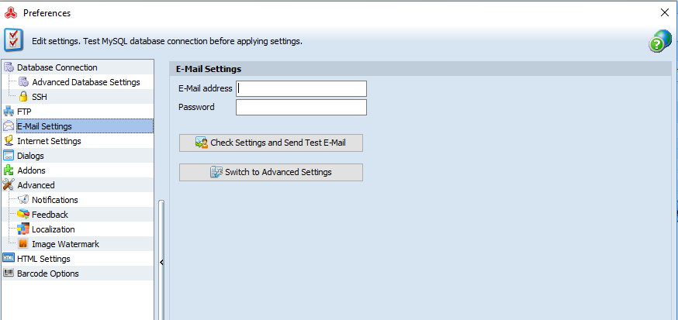Screen dimensions: 678x320
Task: Click the HTML Settings icon
Action: pos(9,258)
